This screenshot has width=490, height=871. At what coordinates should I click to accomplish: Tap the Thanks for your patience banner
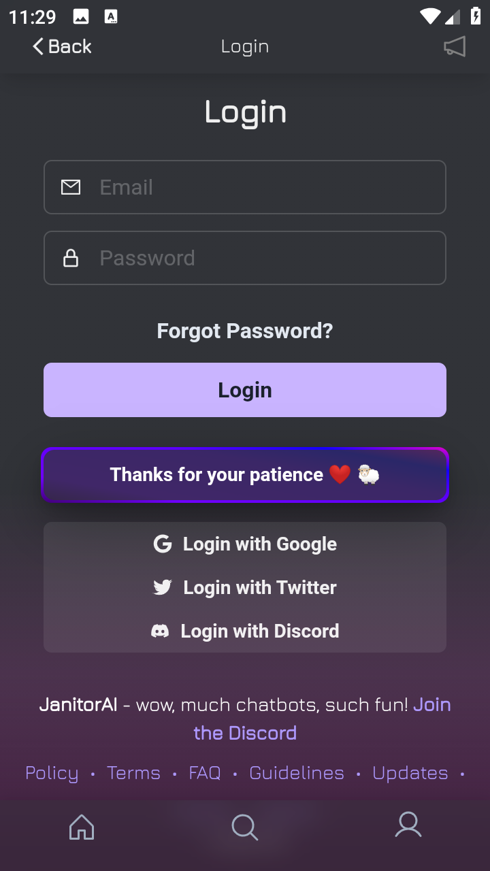[245, 475]
